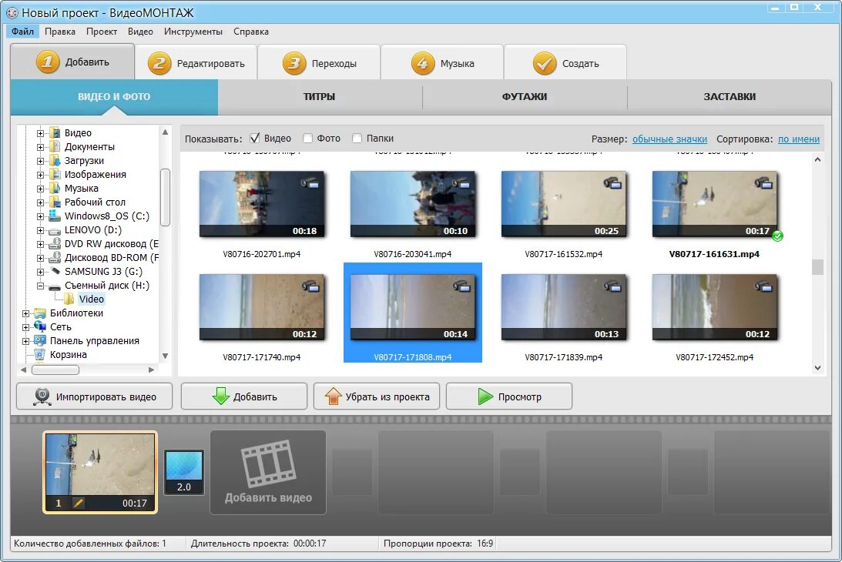
Task: Click the по имени sorting link
Action: tap(799, 139)
